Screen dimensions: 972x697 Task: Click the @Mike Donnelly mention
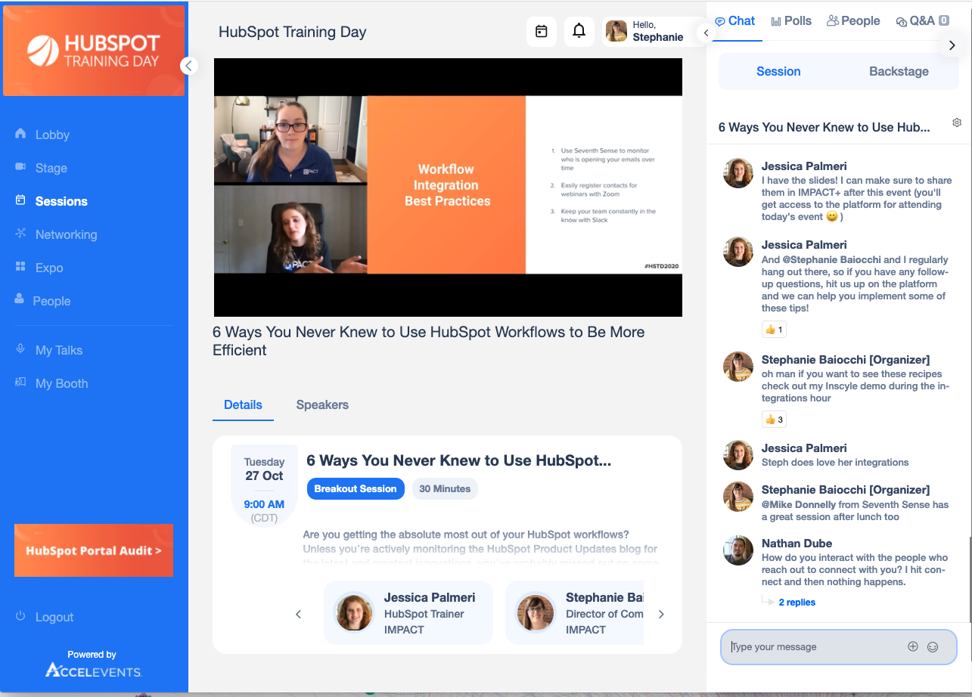point(799,505)
